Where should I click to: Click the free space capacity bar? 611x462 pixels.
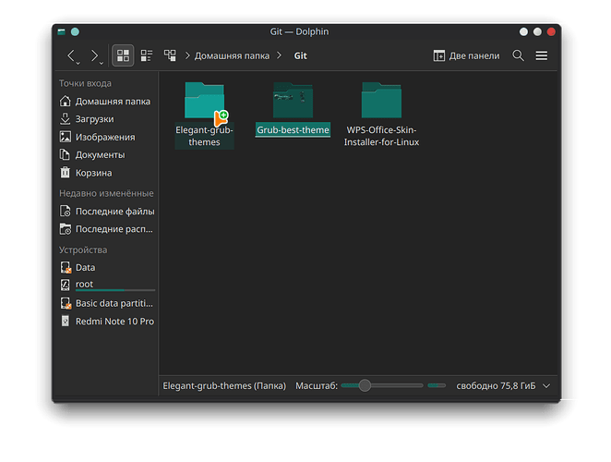(437, 385)
